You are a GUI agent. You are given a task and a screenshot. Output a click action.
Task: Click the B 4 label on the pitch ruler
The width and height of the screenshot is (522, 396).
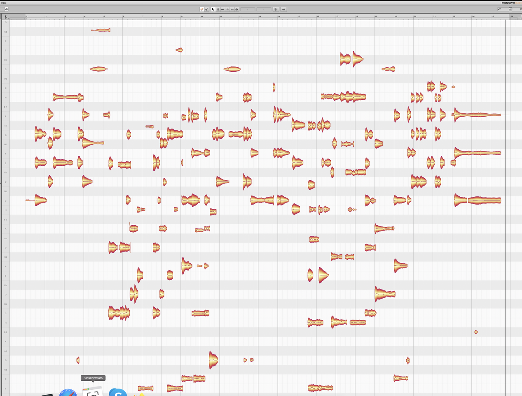(x=5, y=107)
